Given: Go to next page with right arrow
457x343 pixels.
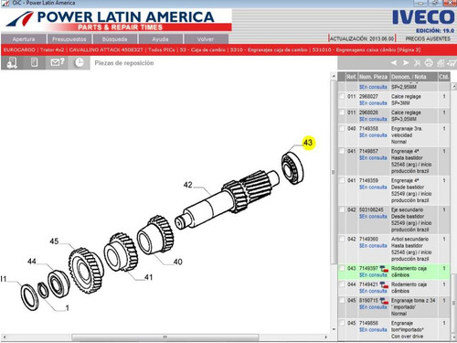Looking at the screenshot, I should point(406,63).
